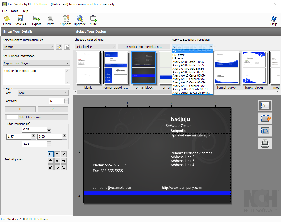Align text to the top center

click(57, 154)
